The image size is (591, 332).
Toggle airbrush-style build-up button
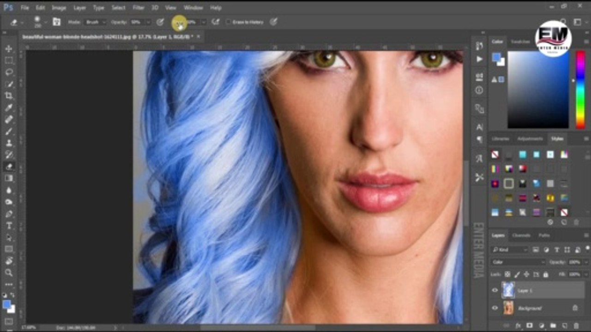click(215, 22)
